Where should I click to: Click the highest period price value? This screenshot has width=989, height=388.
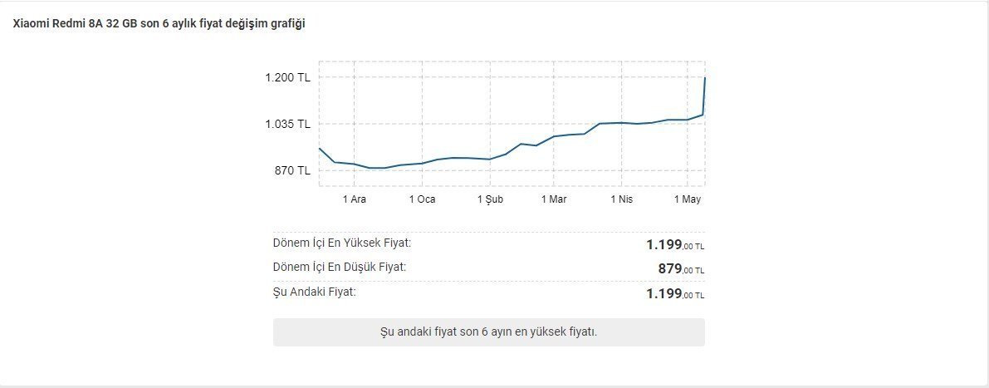675,245
